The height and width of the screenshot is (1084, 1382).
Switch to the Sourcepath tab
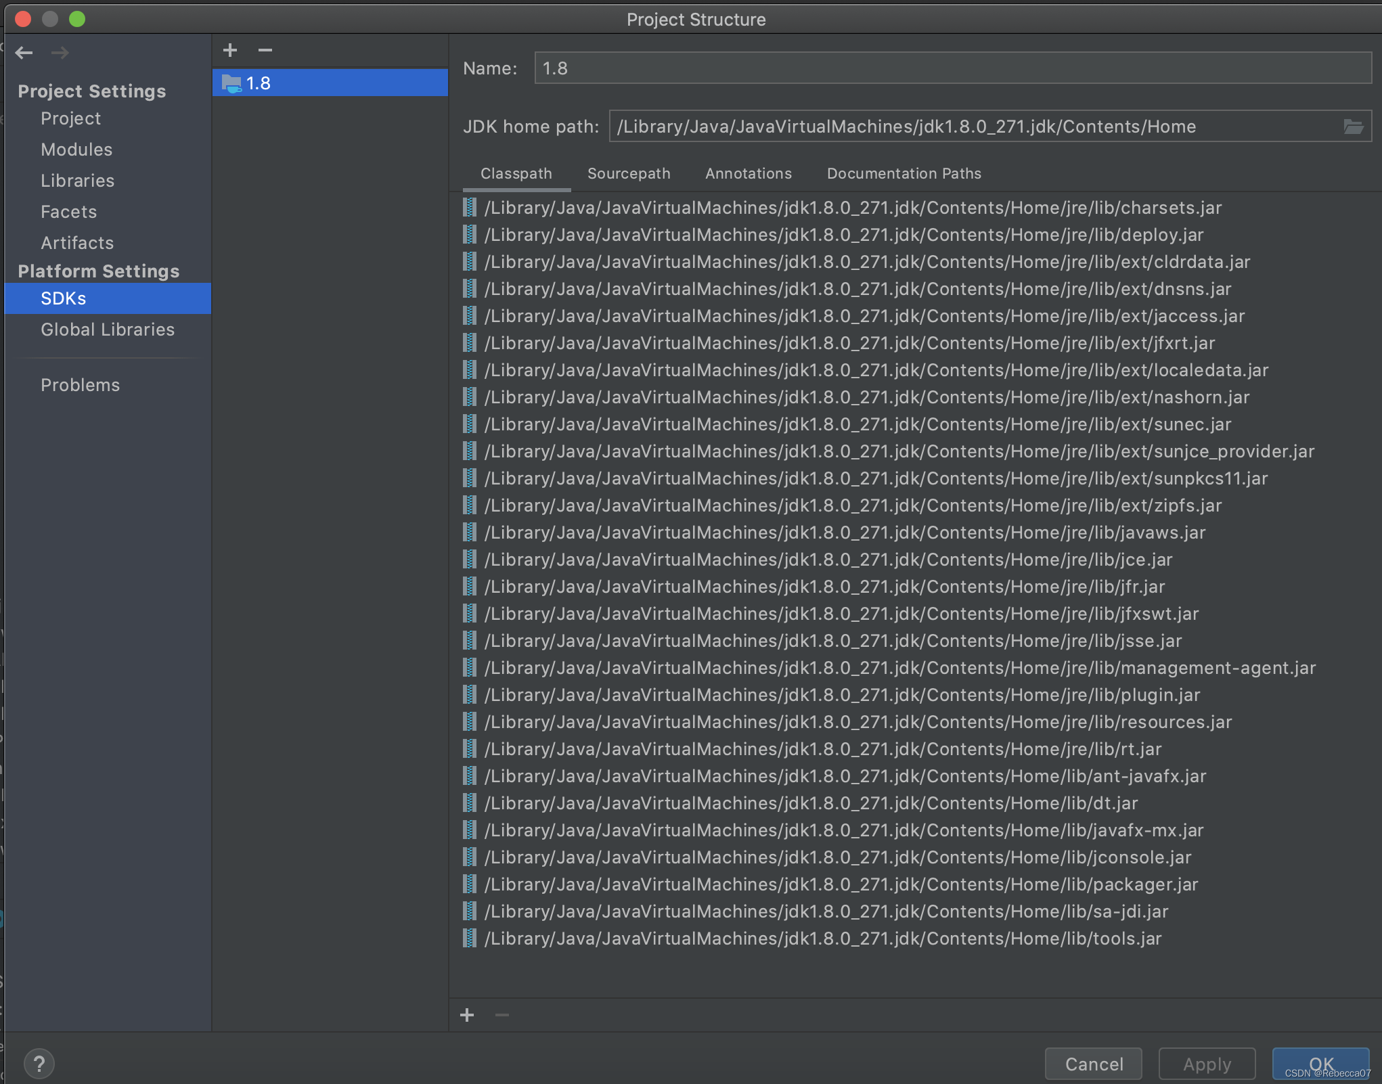click(x=628, y=173)
